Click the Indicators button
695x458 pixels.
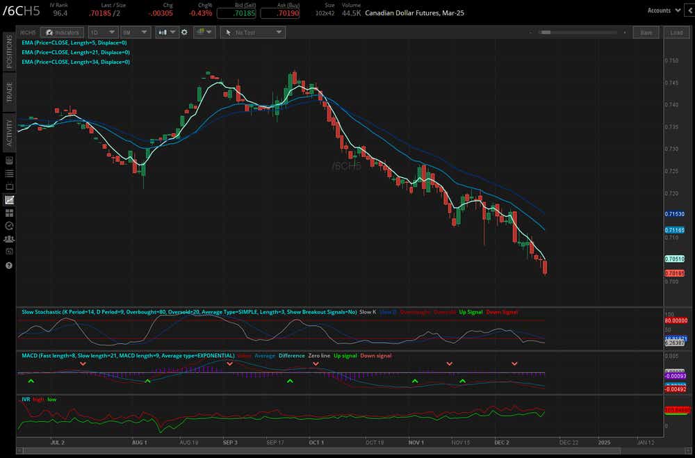pyautogui.click(x=63, y=32)
